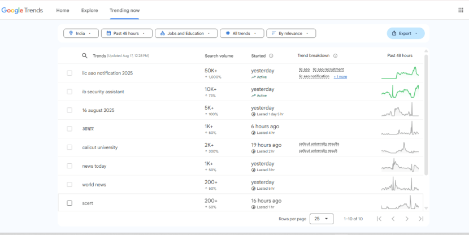Click the lic aao breakdown term
This screenshot has width=469, height=235.
(x=304, y=69)
